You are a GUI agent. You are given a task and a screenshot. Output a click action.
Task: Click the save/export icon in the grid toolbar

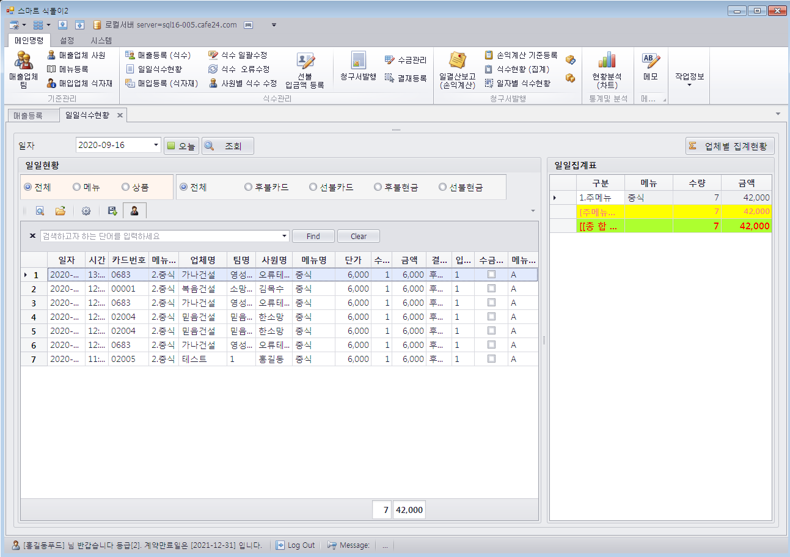tap(112, 211)
